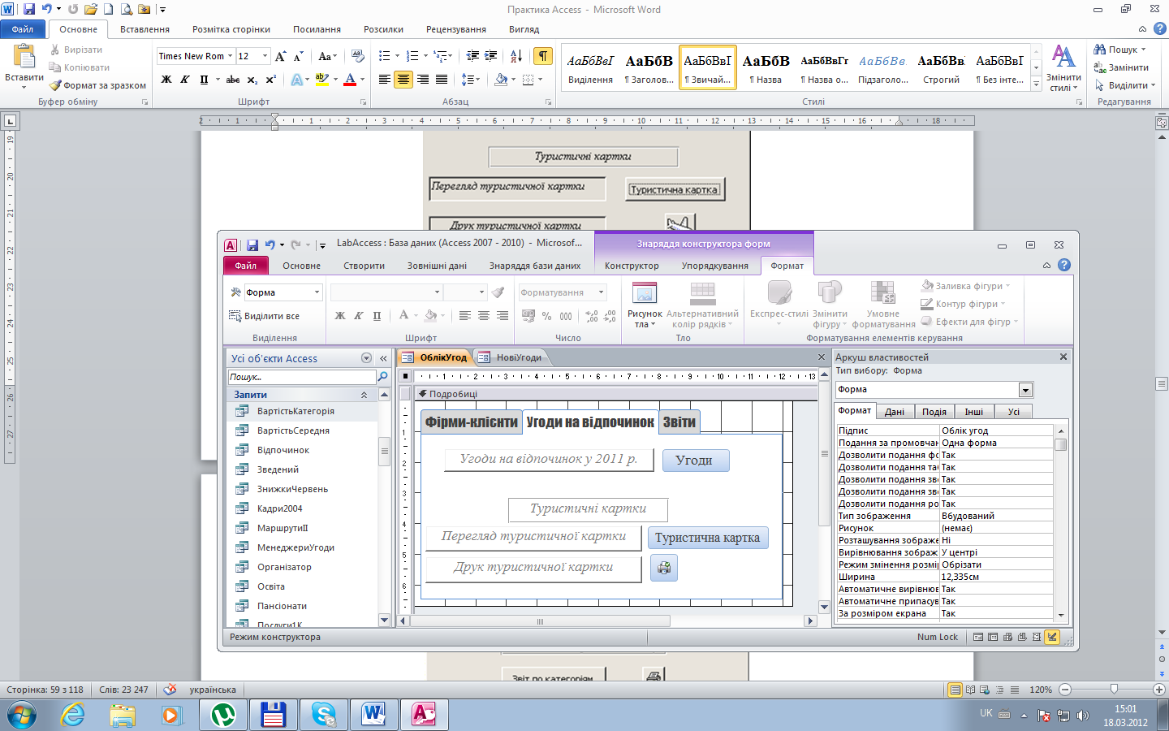Click Туристична картка button on form

(707, 538)
